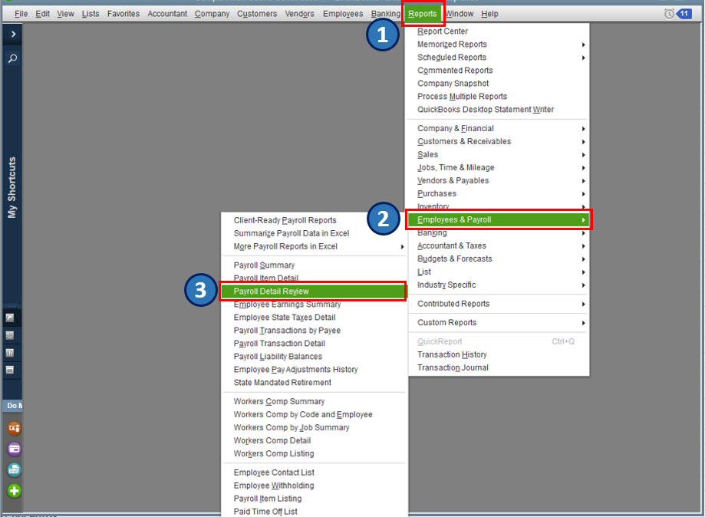Open sidebar search with the magnifying glass icon
705x517 pixels.
click(12, 58)
